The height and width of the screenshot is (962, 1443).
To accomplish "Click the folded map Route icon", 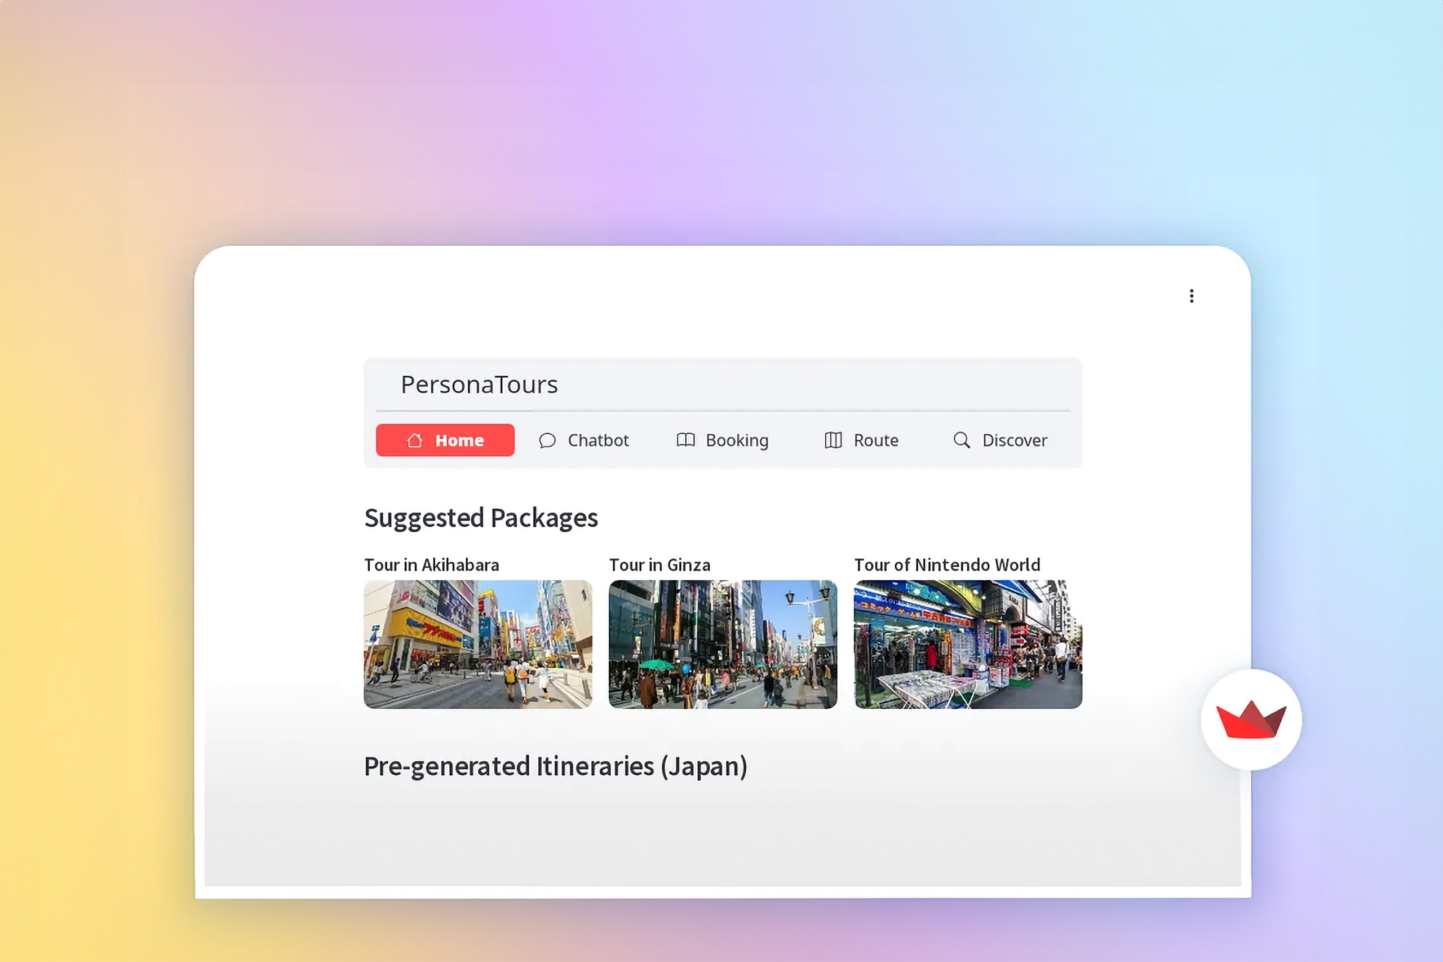I will (x=833, y=440).
